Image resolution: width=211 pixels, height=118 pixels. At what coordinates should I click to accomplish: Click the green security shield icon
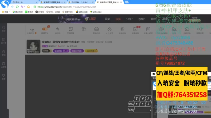[35, 7]
